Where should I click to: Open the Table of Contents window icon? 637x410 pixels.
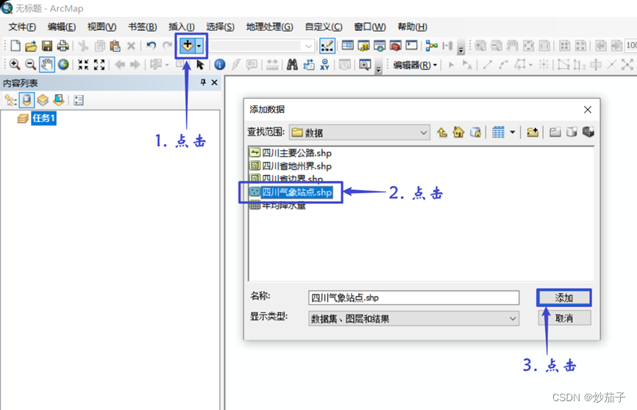click(x=347, y=46)
